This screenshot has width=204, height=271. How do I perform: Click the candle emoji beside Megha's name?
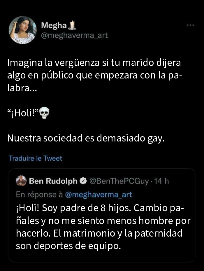pyautogui.click(x=71, y=25)
